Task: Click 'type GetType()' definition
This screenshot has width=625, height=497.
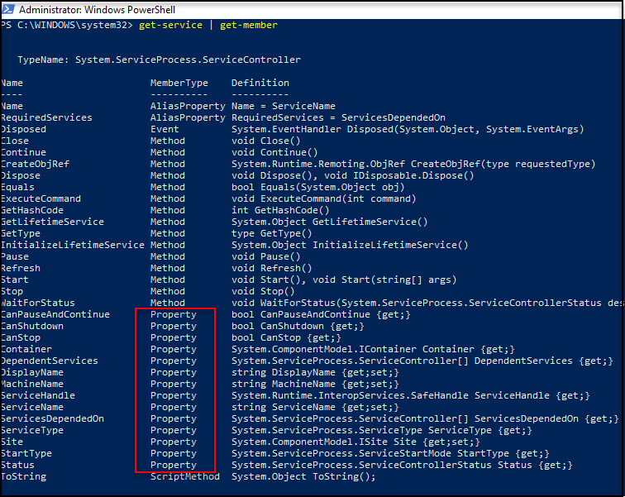Action: click(272, 233)
